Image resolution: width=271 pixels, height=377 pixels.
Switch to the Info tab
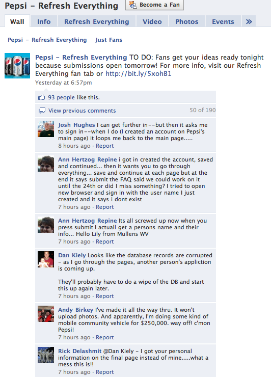click(44, 21)
